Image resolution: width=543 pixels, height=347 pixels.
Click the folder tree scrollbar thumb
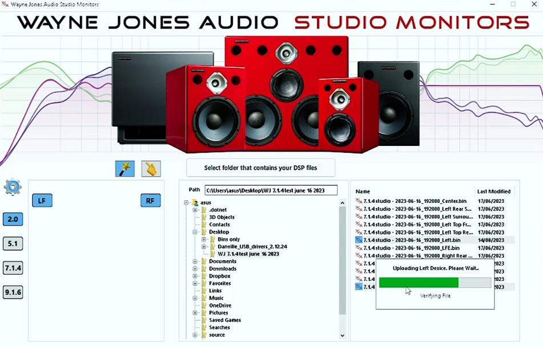[342, 260]
